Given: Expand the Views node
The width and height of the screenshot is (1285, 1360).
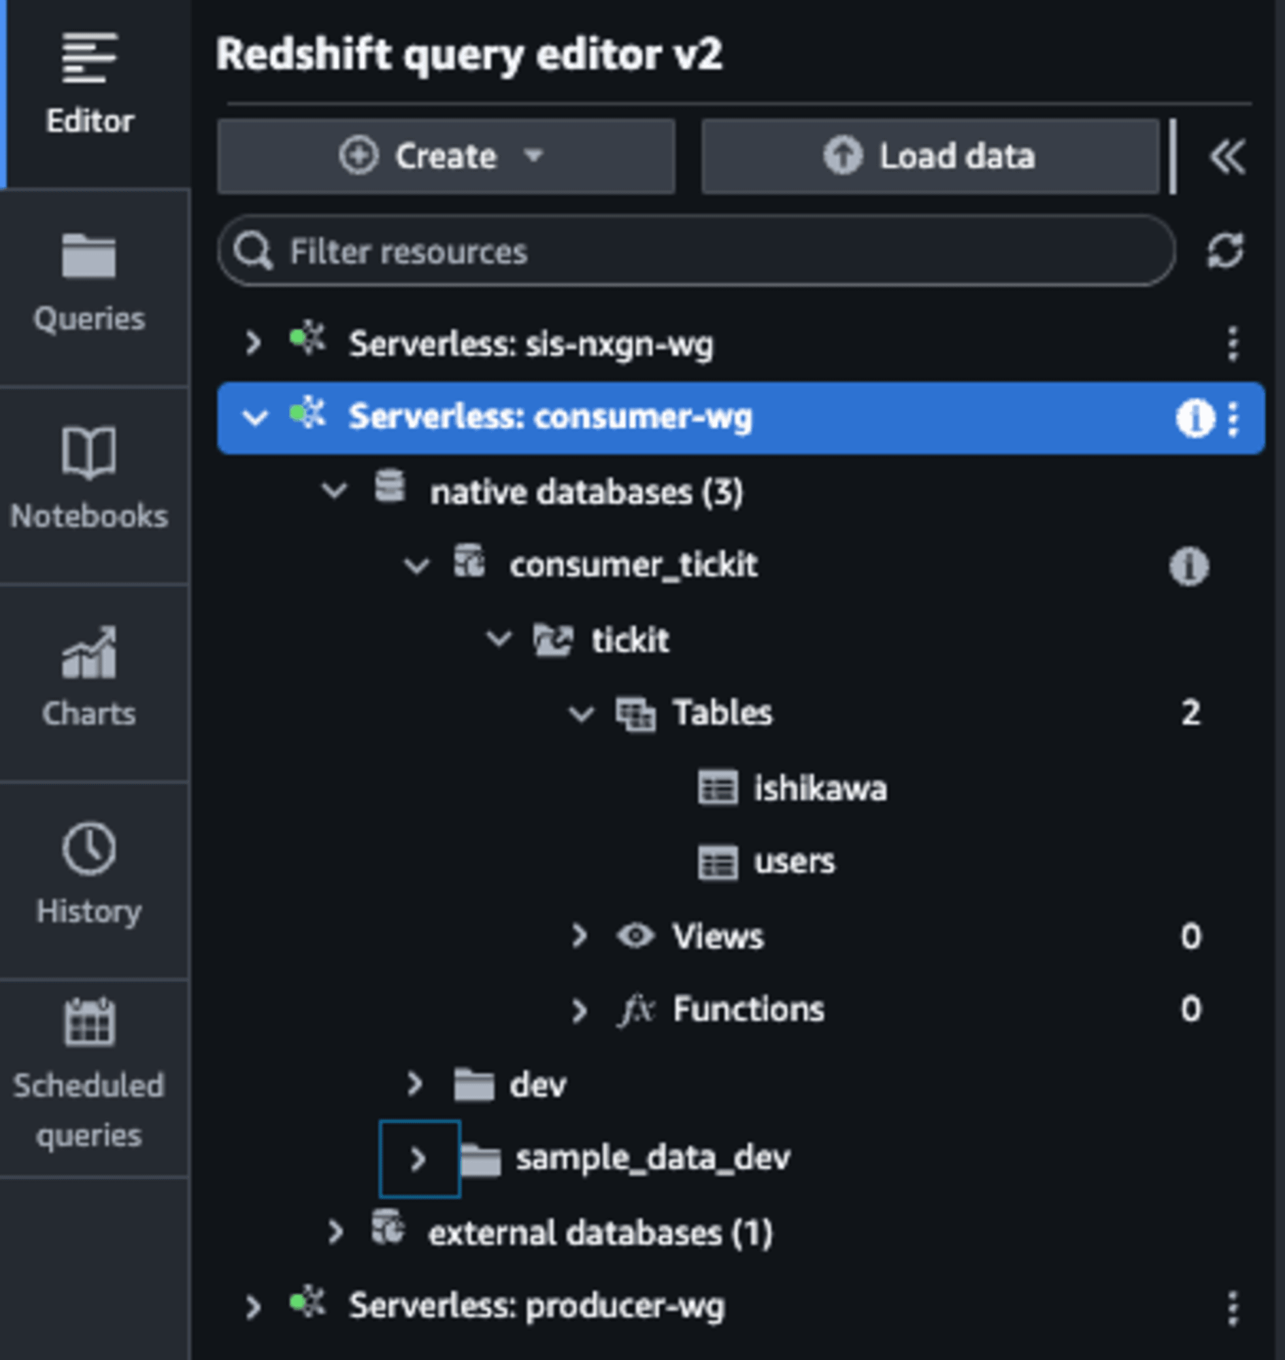Looking at the screenshot, I should coord(580,936).
